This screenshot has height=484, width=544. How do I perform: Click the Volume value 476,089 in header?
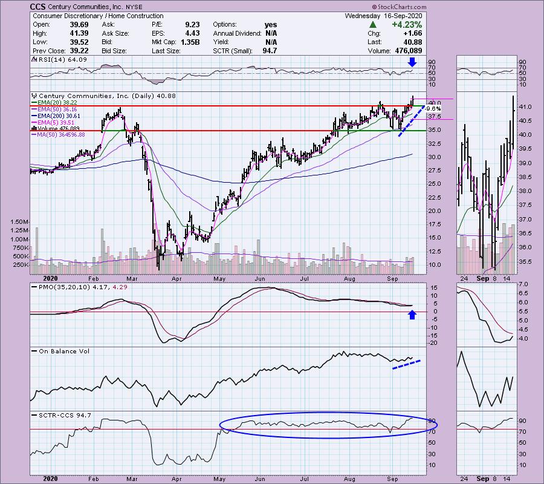(409, 51)
